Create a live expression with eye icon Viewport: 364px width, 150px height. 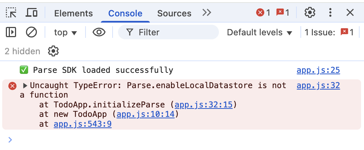[x=99, y=32]
